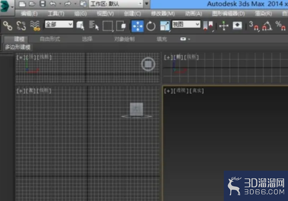Activate the Select and Scale tool
The image size is (288, 201).
165,26
